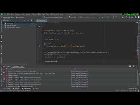
Task: Open the Terminal tool window tab
Action: click(16, 89)
